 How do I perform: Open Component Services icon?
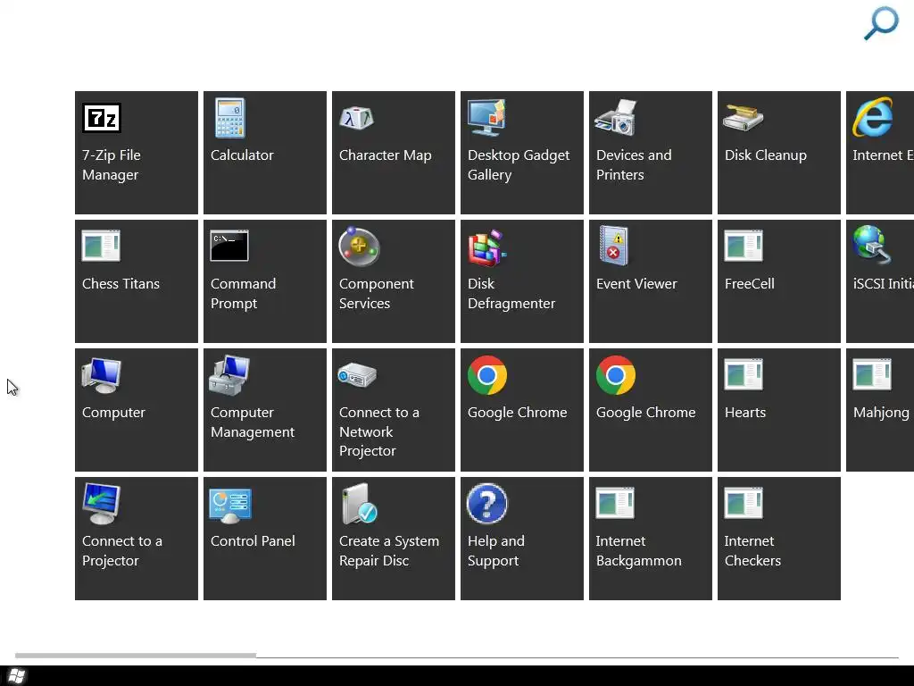tap(359, 247)
